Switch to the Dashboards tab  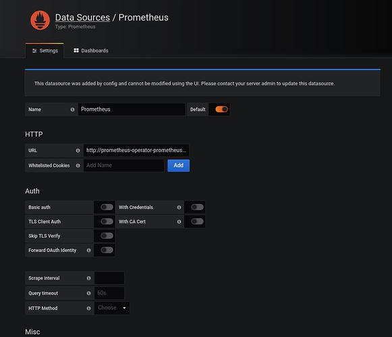coord(91,51)
